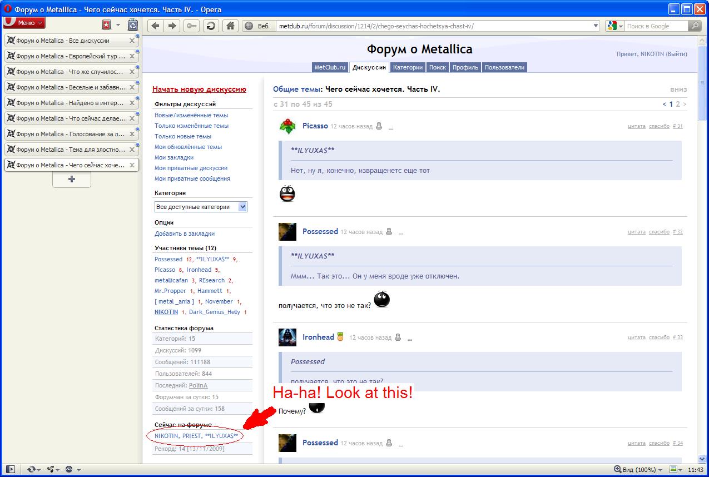
Task: Click the browser back arrow button
Action: point(156,26)
